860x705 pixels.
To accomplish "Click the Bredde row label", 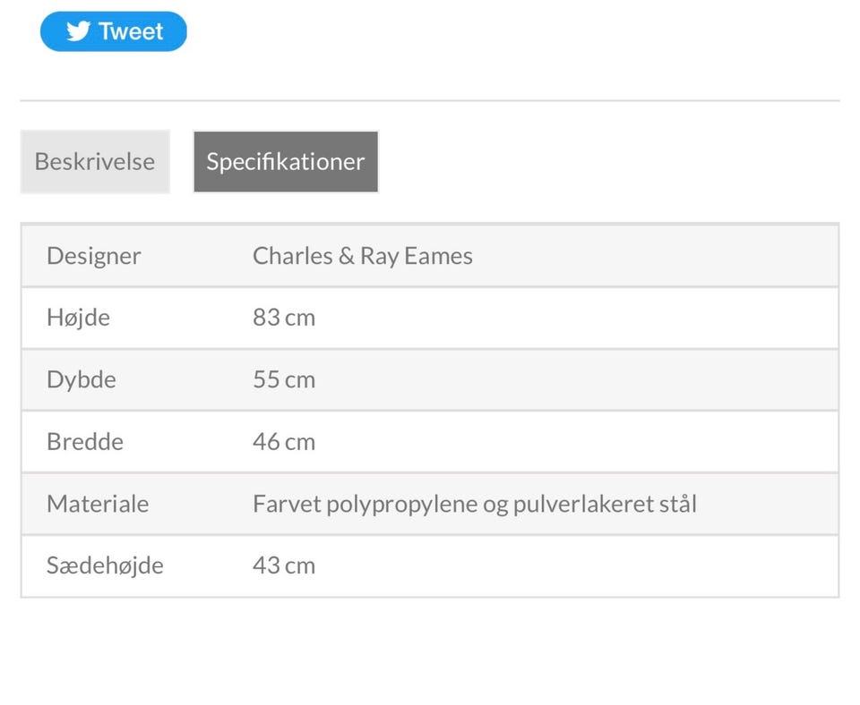I will (85, 442).
